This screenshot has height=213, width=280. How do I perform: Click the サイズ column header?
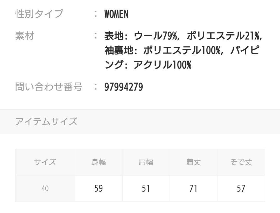tap(45, 162)
